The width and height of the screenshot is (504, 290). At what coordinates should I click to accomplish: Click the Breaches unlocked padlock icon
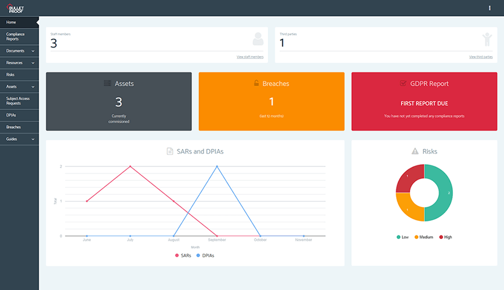256,83
